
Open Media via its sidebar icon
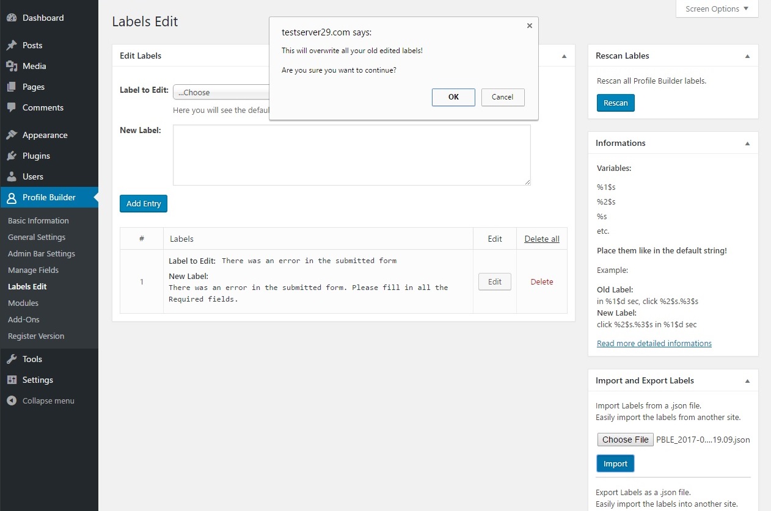pyautogui.click(x=12, y=66)
